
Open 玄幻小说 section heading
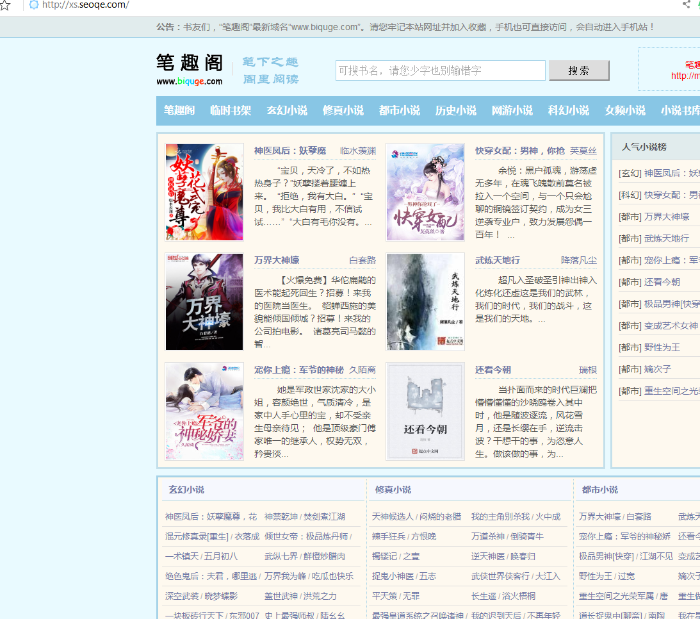click(x=186, y=490)
